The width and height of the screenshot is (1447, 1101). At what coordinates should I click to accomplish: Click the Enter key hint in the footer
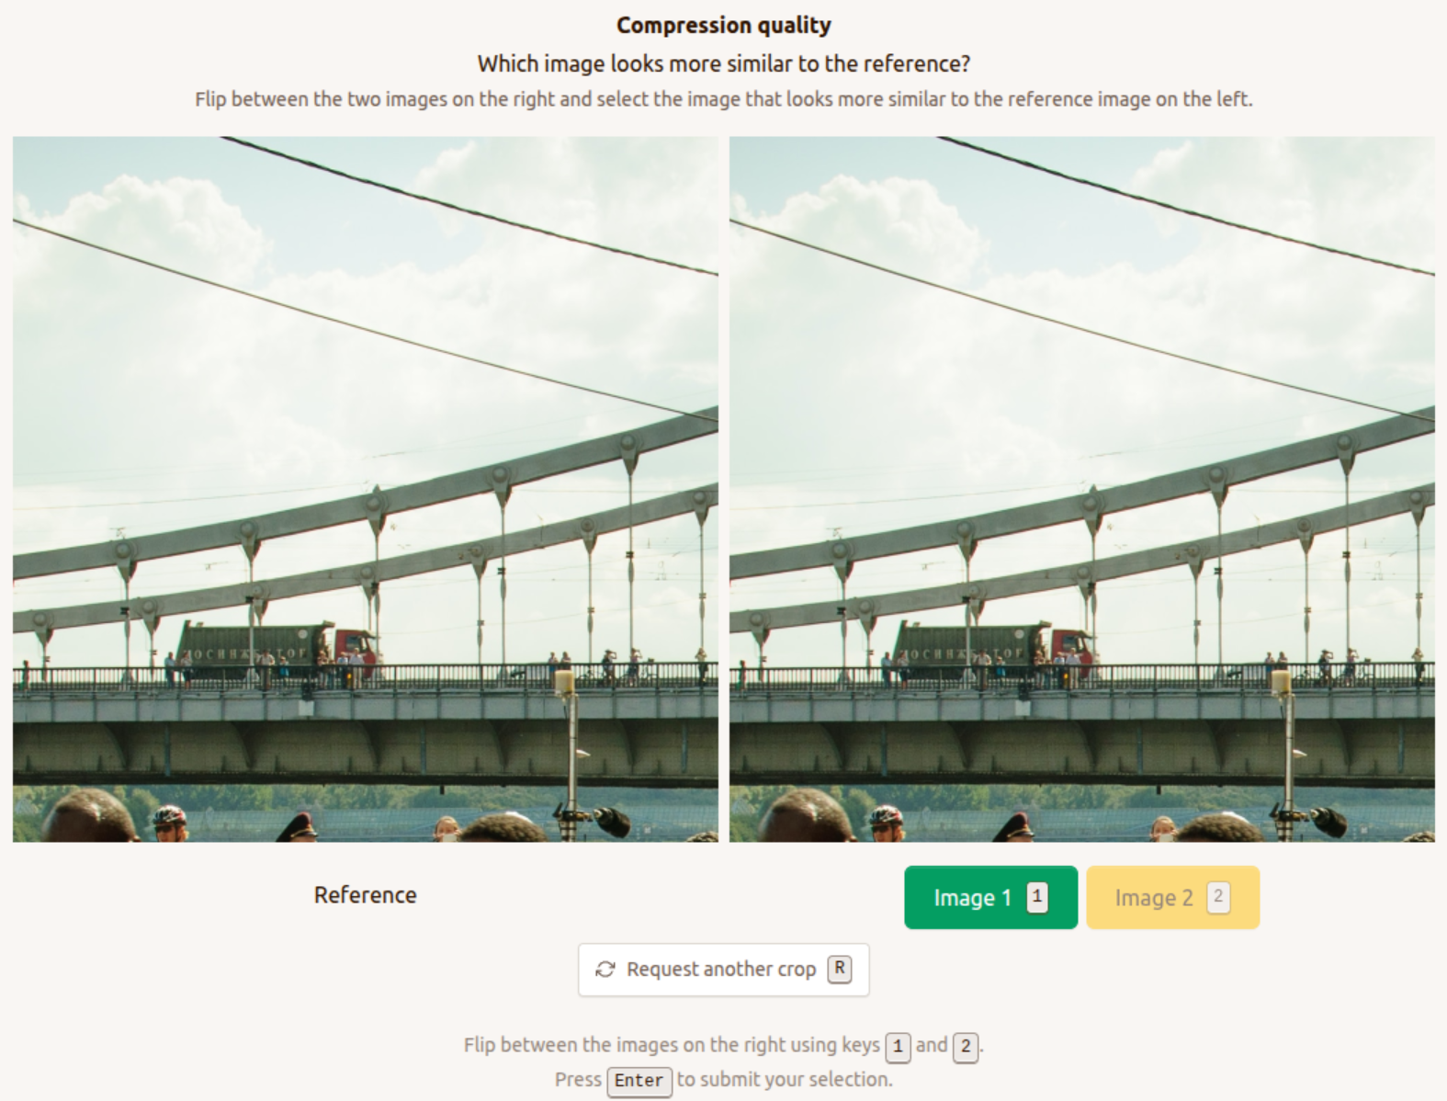pyautogui.click(x=639, y=1081)
